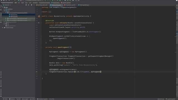Open the Project tool window side tab

tap(1, 7)
